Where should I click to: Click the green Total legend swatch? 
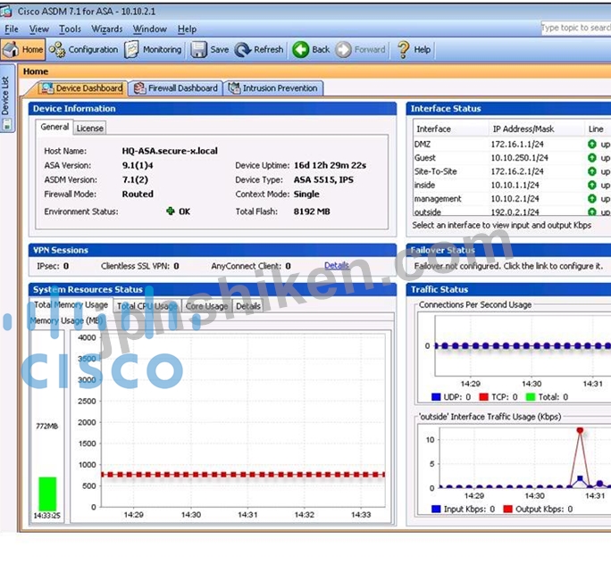[531, 397]
